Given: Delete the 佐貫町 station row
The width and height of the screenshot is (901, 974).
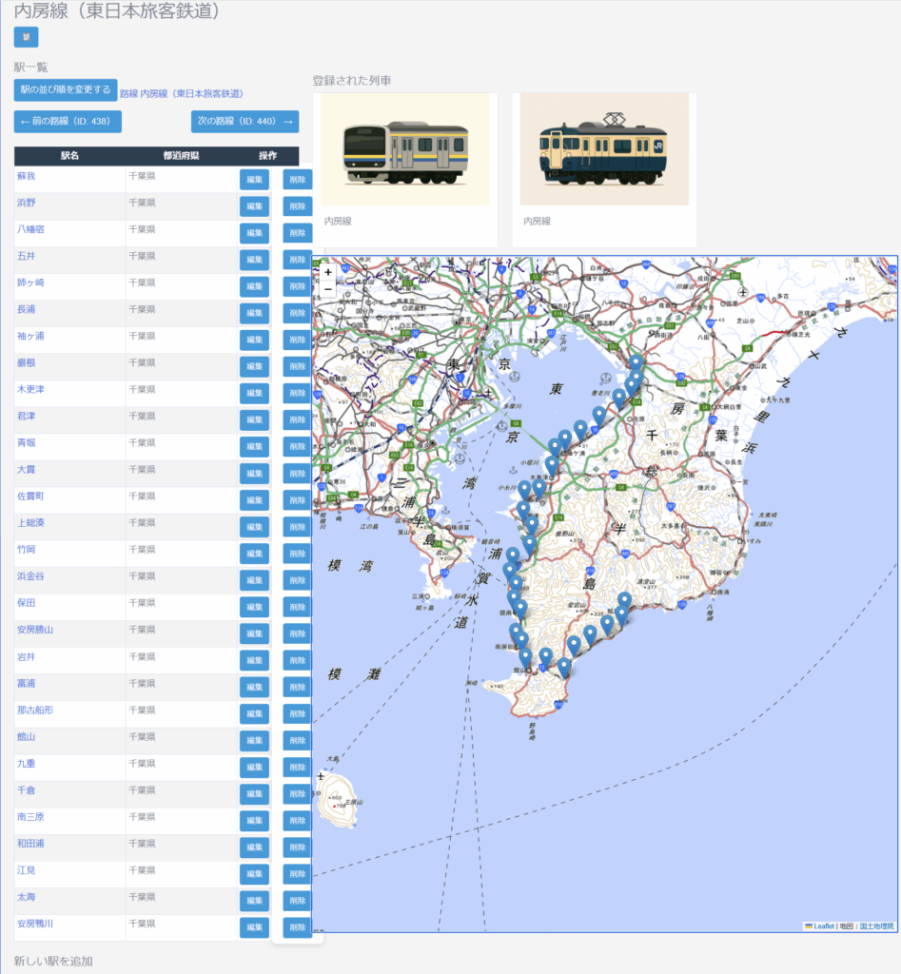Looking at the screenshot, I should tap(298, 500).
